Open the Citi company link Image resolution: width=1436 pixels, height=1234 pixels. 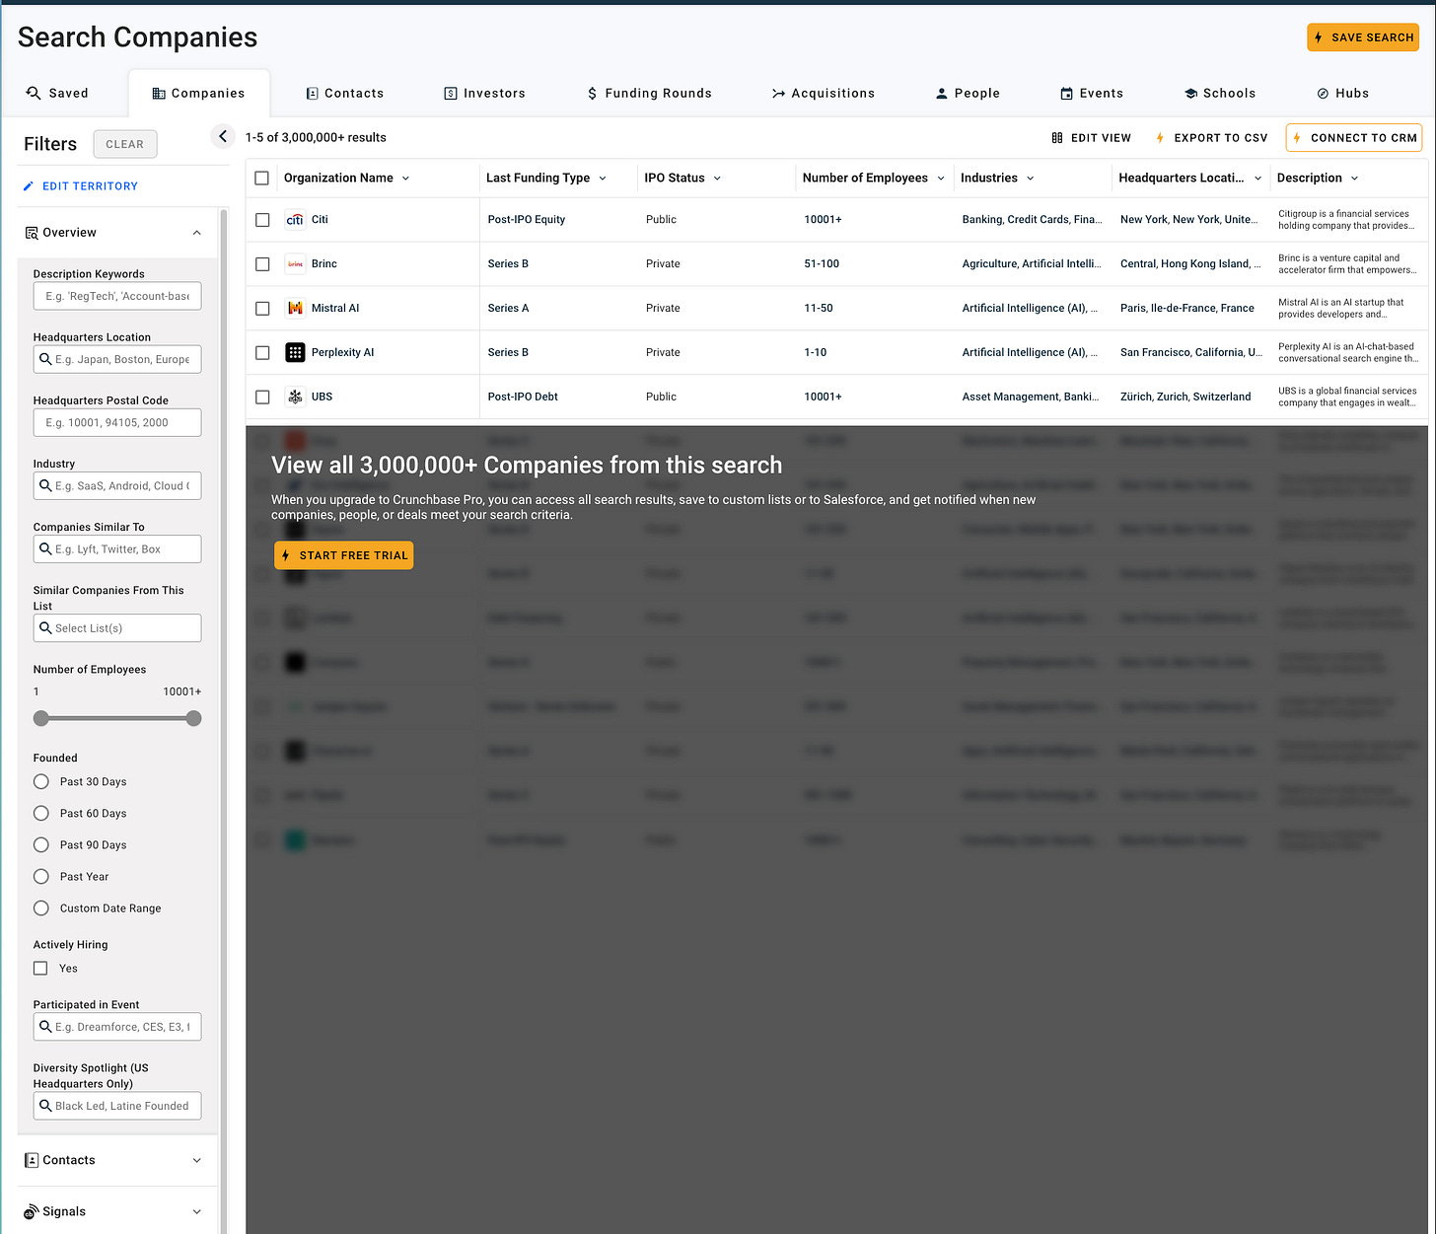(320, 220)
